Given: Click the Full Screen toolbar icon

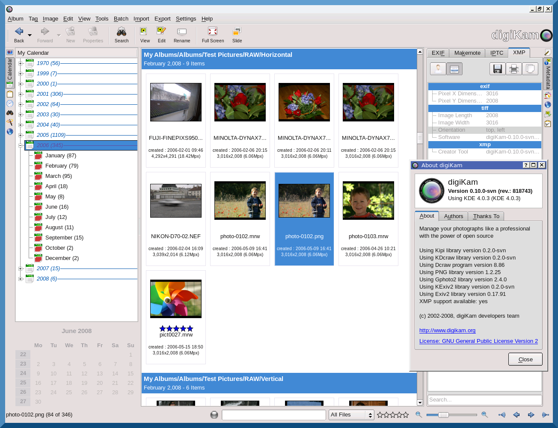Looking at the screenshot, I should [213, 35].
